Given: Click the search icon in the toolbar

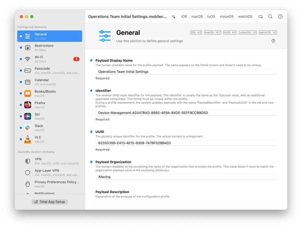Looking at the screenshot, I should point(270,16).
